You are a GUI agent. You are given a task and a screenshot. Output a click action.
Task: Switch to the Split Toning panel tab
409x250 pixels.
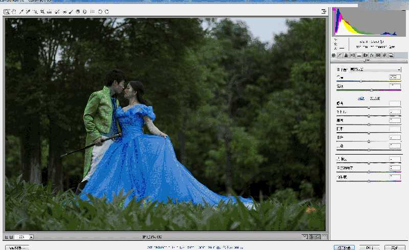pos(359,55)
